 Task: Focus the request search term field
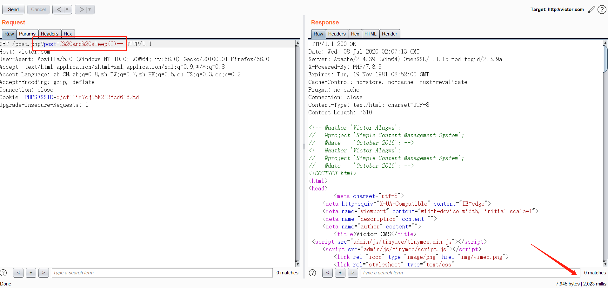[x=162, y=273]
